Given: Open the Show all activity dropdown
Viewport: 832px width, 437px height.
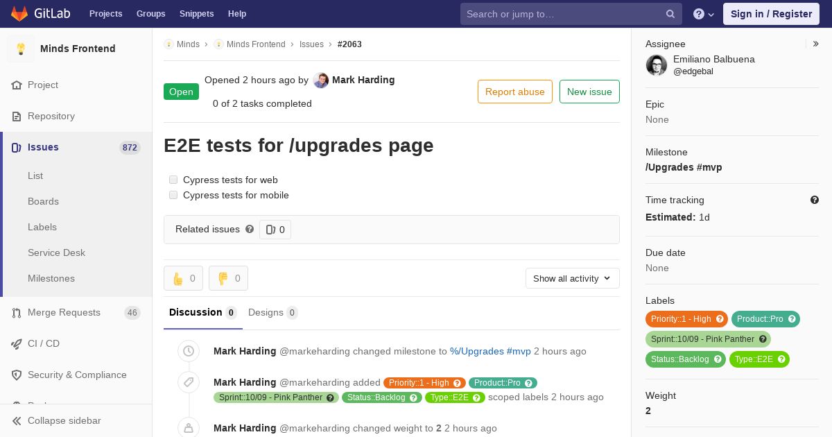Looking at the screenshot, I should (572, 278).
